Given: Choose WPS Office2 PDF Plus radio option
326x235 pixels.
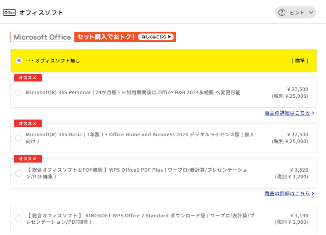Looking at the screenshot, I should pyautogui.click(x=19, y=173).
